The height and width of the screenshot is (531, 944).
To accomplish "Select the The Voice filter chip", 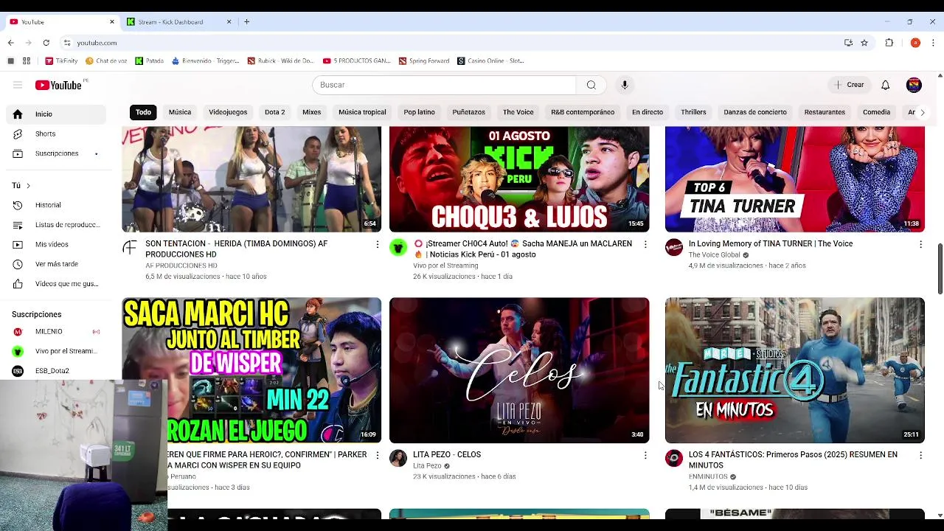I will coord(518,112).
